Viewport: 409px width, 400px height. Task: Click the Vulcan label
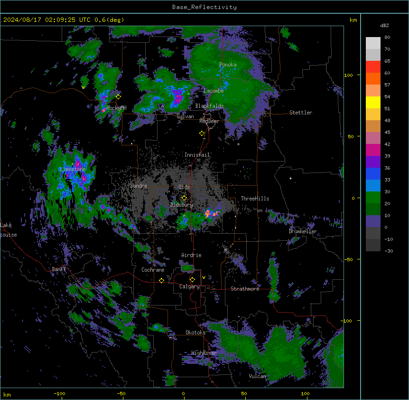point(257,376)
